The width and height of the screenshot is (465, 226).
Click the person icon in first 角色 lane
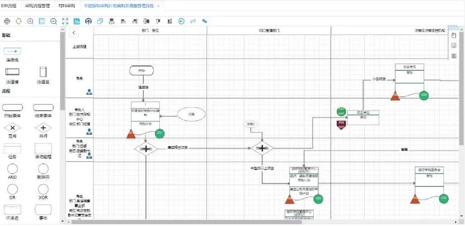tap(89, 92)
